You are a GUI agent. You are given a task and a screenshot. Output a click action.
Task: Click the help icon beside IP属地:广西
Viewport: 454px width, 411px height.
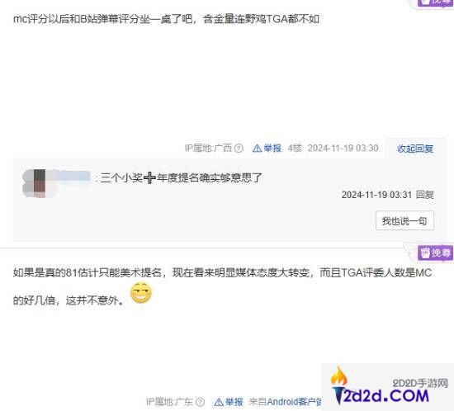239,149
